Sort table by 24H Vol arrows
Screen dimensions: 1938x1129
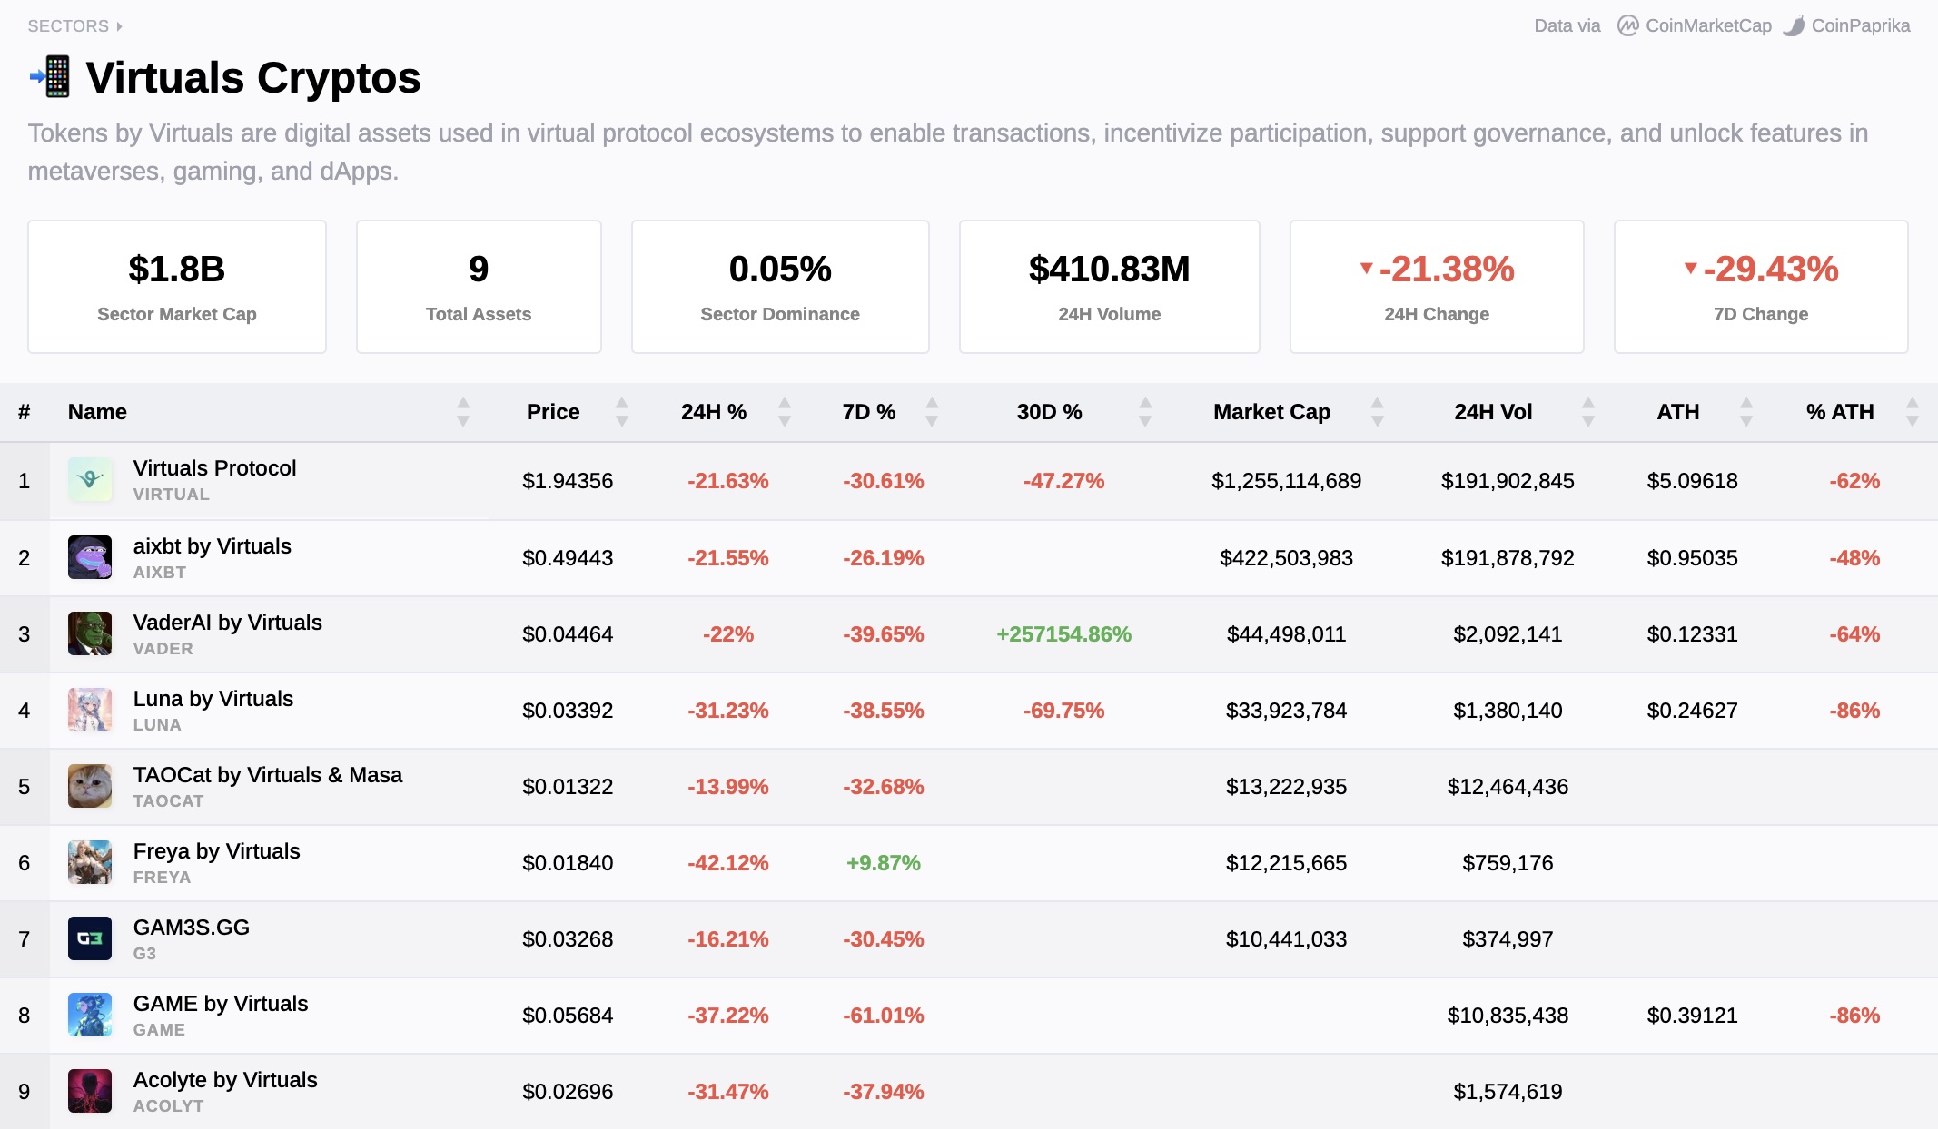click(1588, 412)
